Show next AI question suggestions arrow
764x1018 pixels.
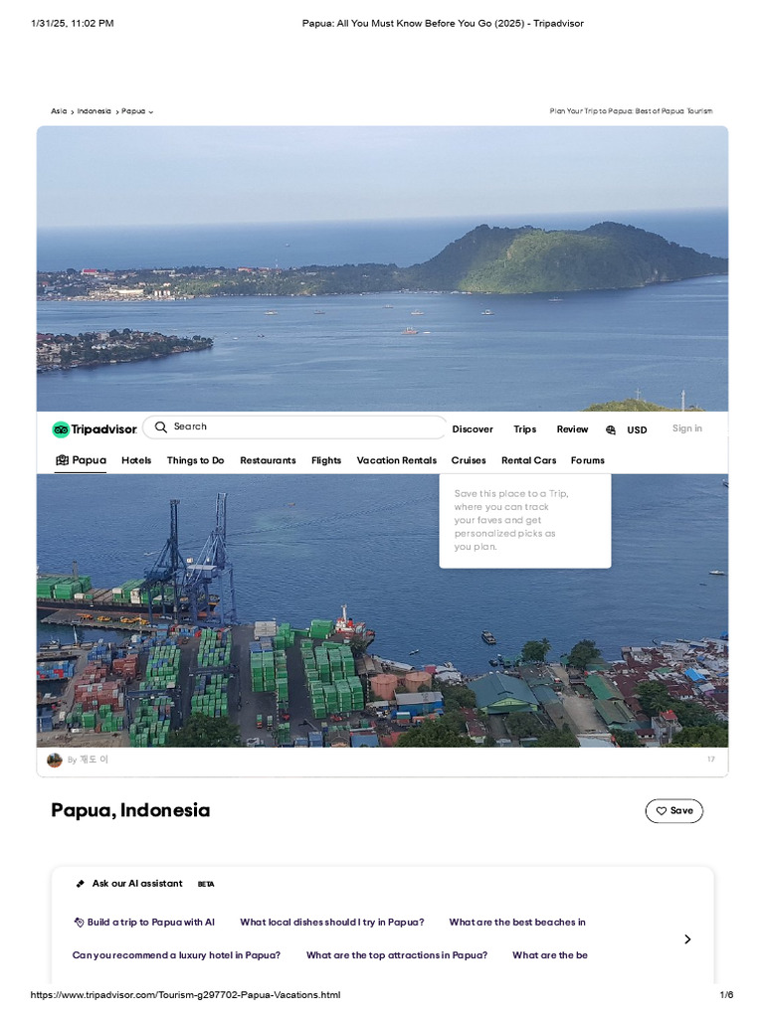click(x=687, y=938)
